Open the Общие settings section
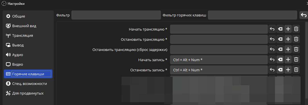The width and height of the screenshot is (308, 105). [28, 16]
